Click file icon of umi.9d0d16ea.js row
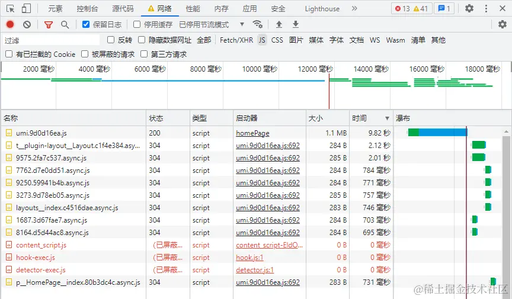Image resolution: width=512 pixels, height=299 pixels. click(x=9, y=133)
